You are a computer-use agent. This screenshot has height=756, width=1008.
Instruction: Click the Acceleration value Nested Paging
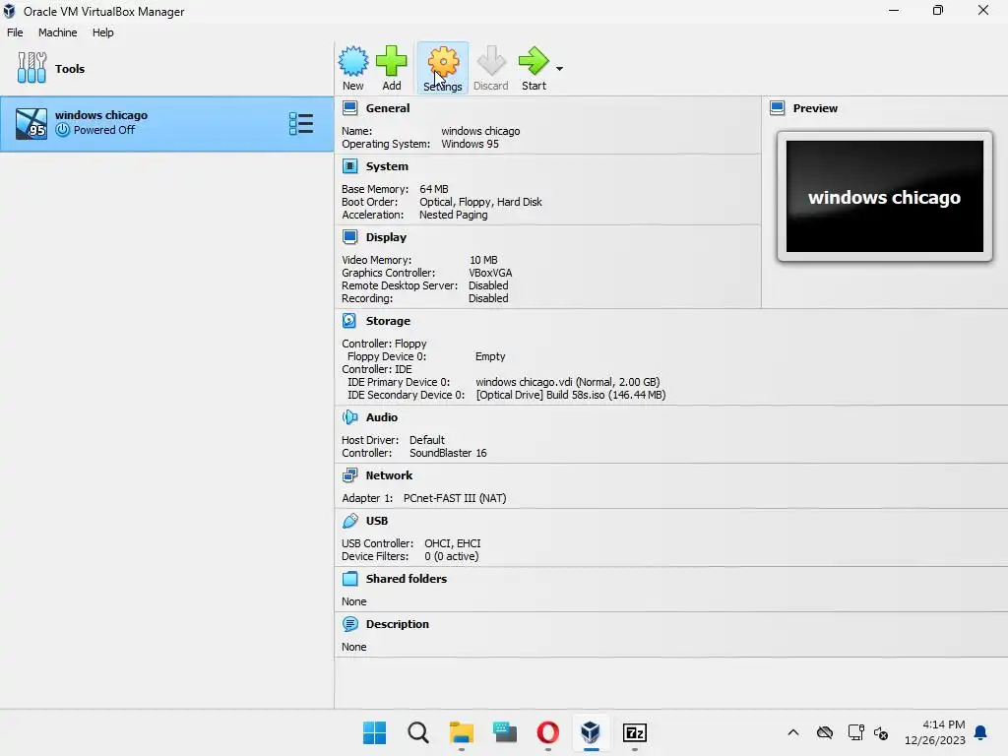tap(453, 215)
